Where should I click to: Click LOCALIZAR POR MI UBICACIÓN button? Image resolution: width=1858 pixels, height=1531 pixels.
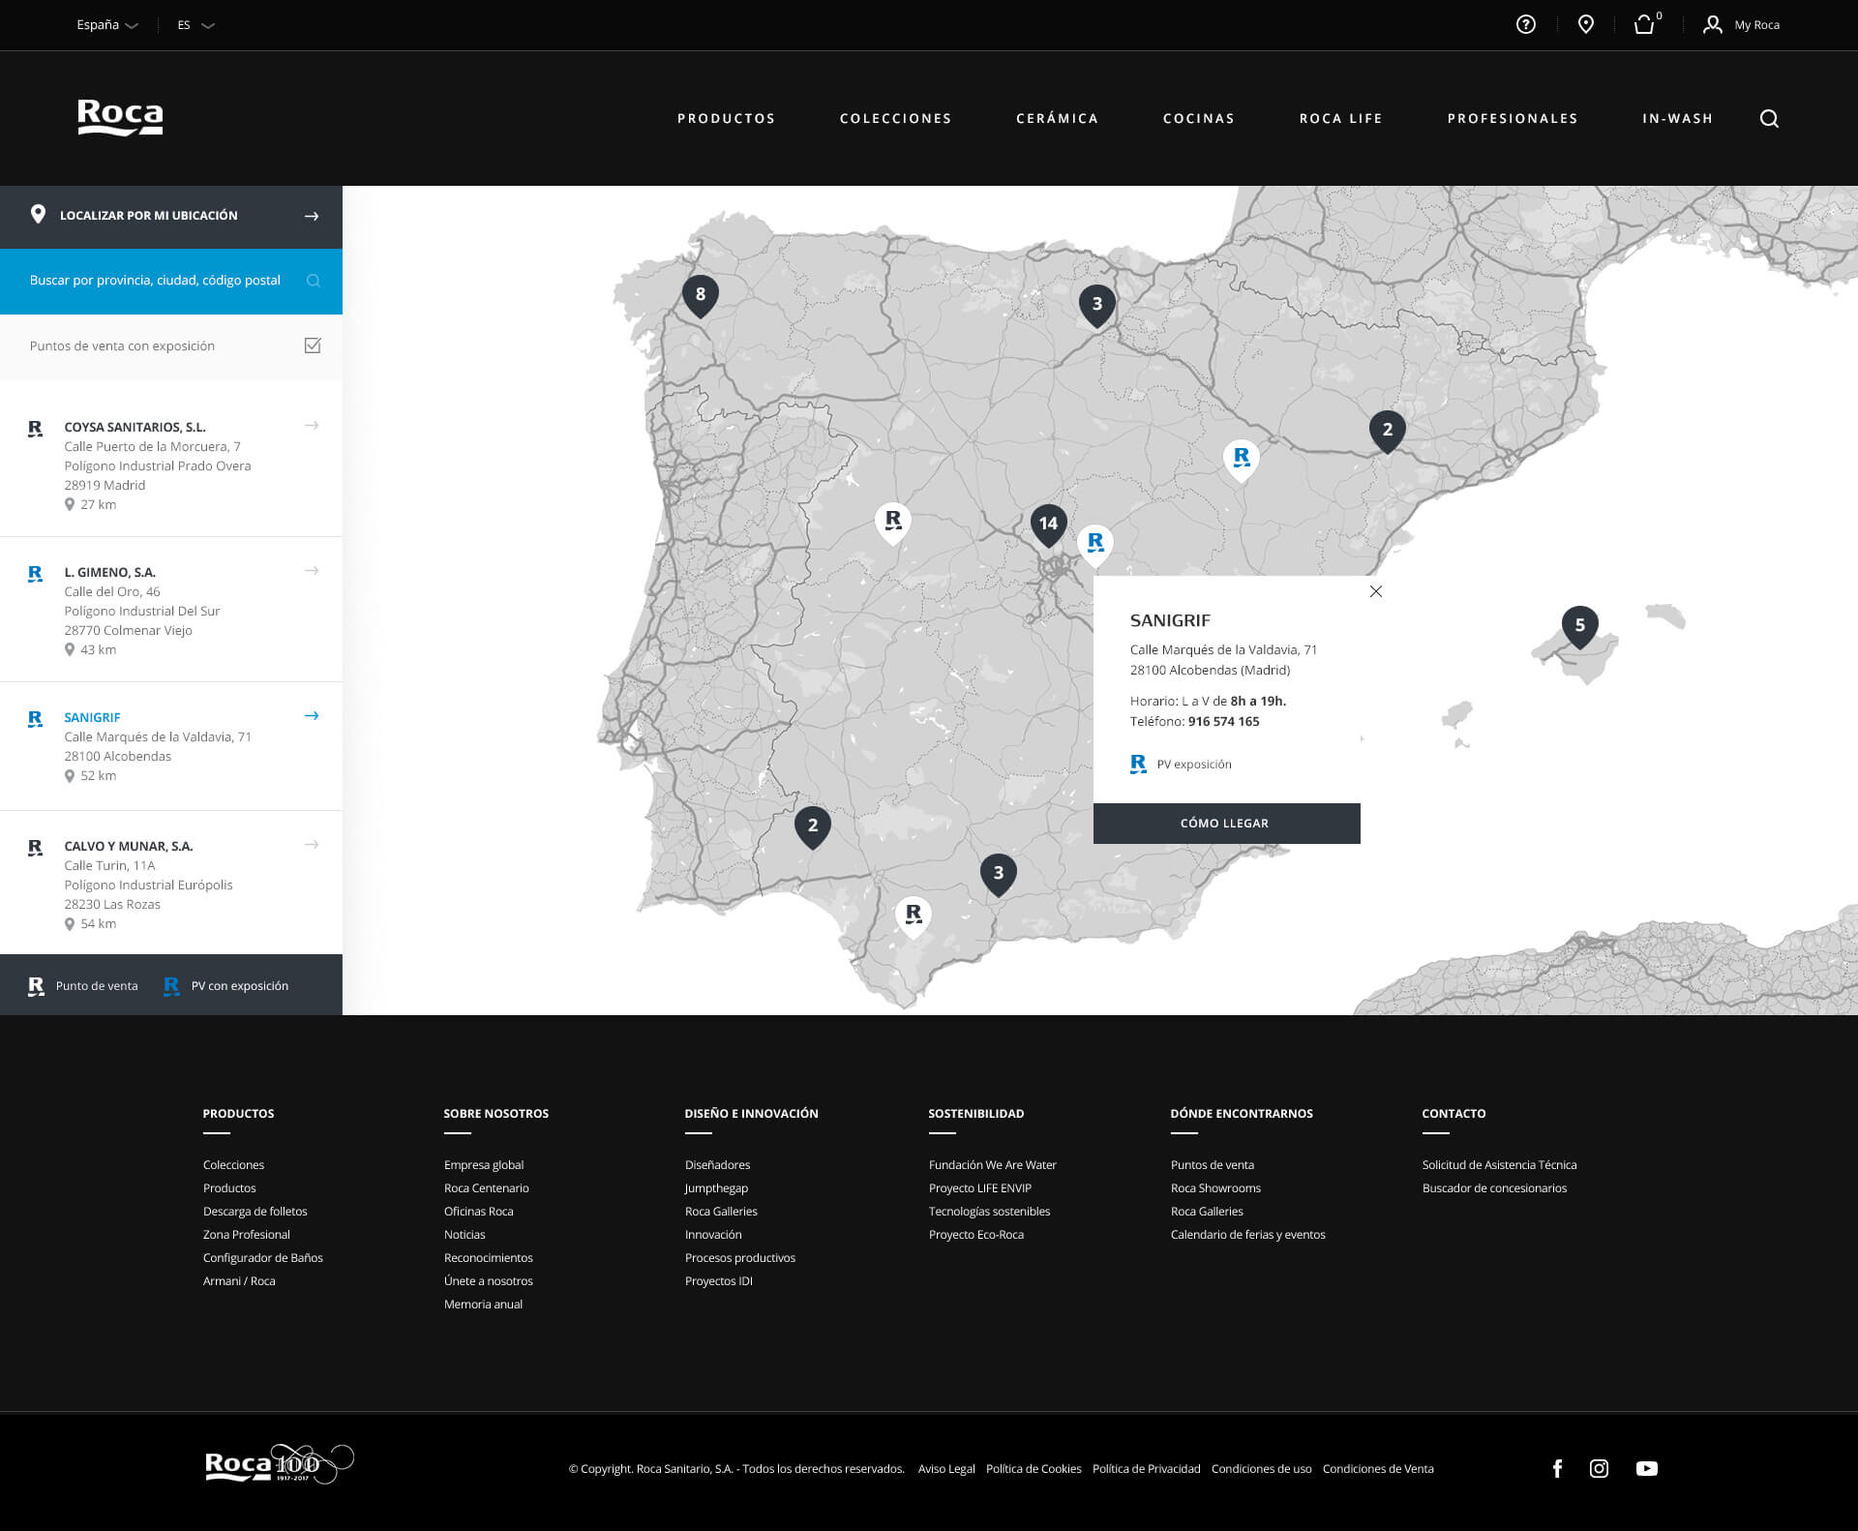pyautogui.click(x=171, y=216)
